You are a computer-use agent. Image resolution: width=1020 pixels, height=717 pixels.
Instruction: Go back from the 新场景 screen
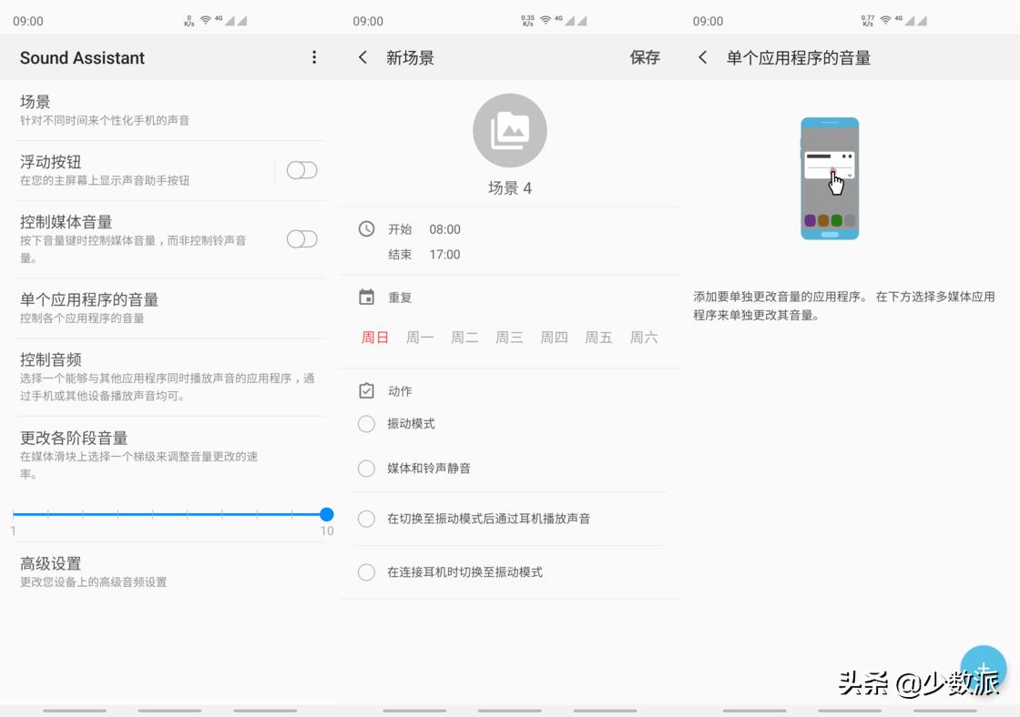click(x=362, y=57)
